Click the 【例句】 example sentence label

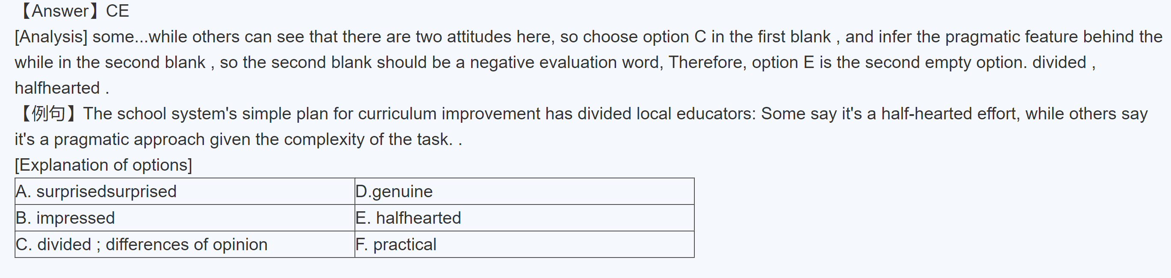pos(47,114)
